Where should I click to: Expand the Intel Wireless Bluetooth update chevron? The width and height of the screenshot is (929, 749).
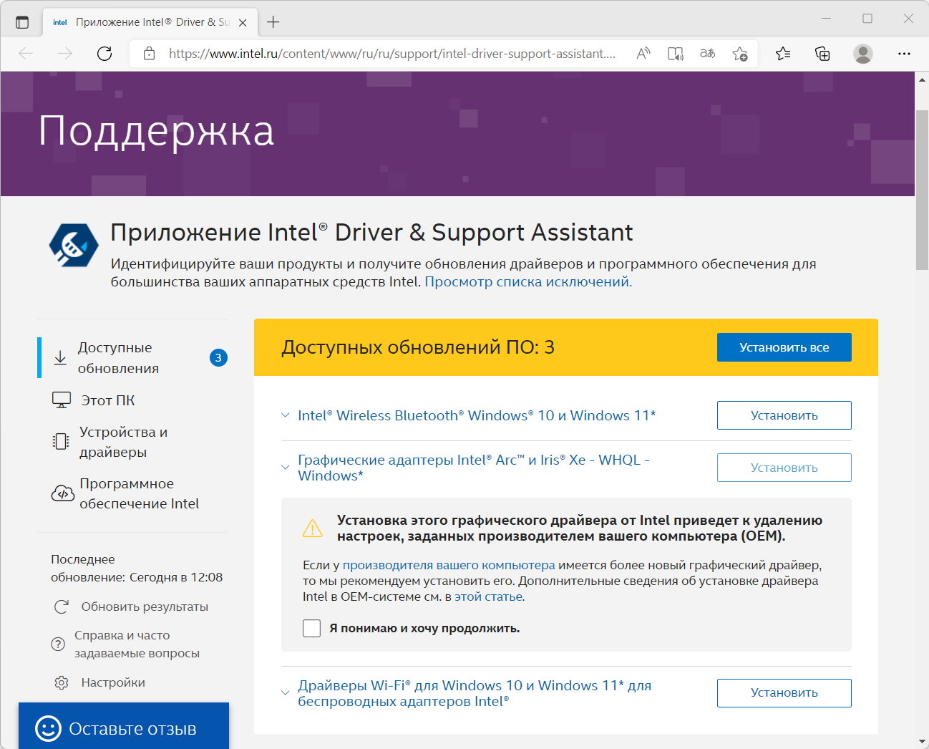[x=286, y=415]
